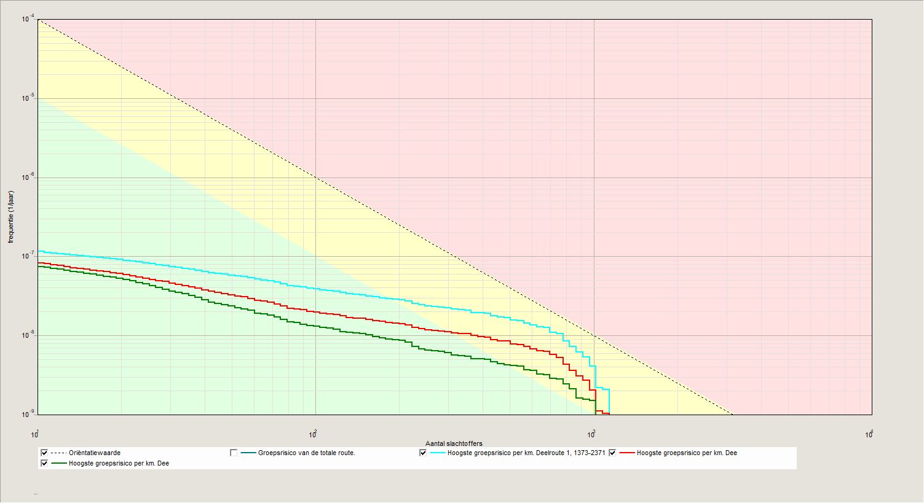The height and width of the screenshot is (503, 924).
Task: Click the teal legend line for totale route
Action: pyautogui.click(x=248, y=453)
